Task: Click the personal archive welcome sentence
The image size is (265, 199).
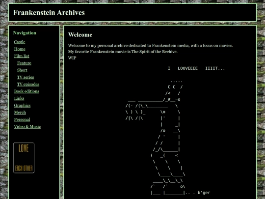Action: click(x=151, y=46)
